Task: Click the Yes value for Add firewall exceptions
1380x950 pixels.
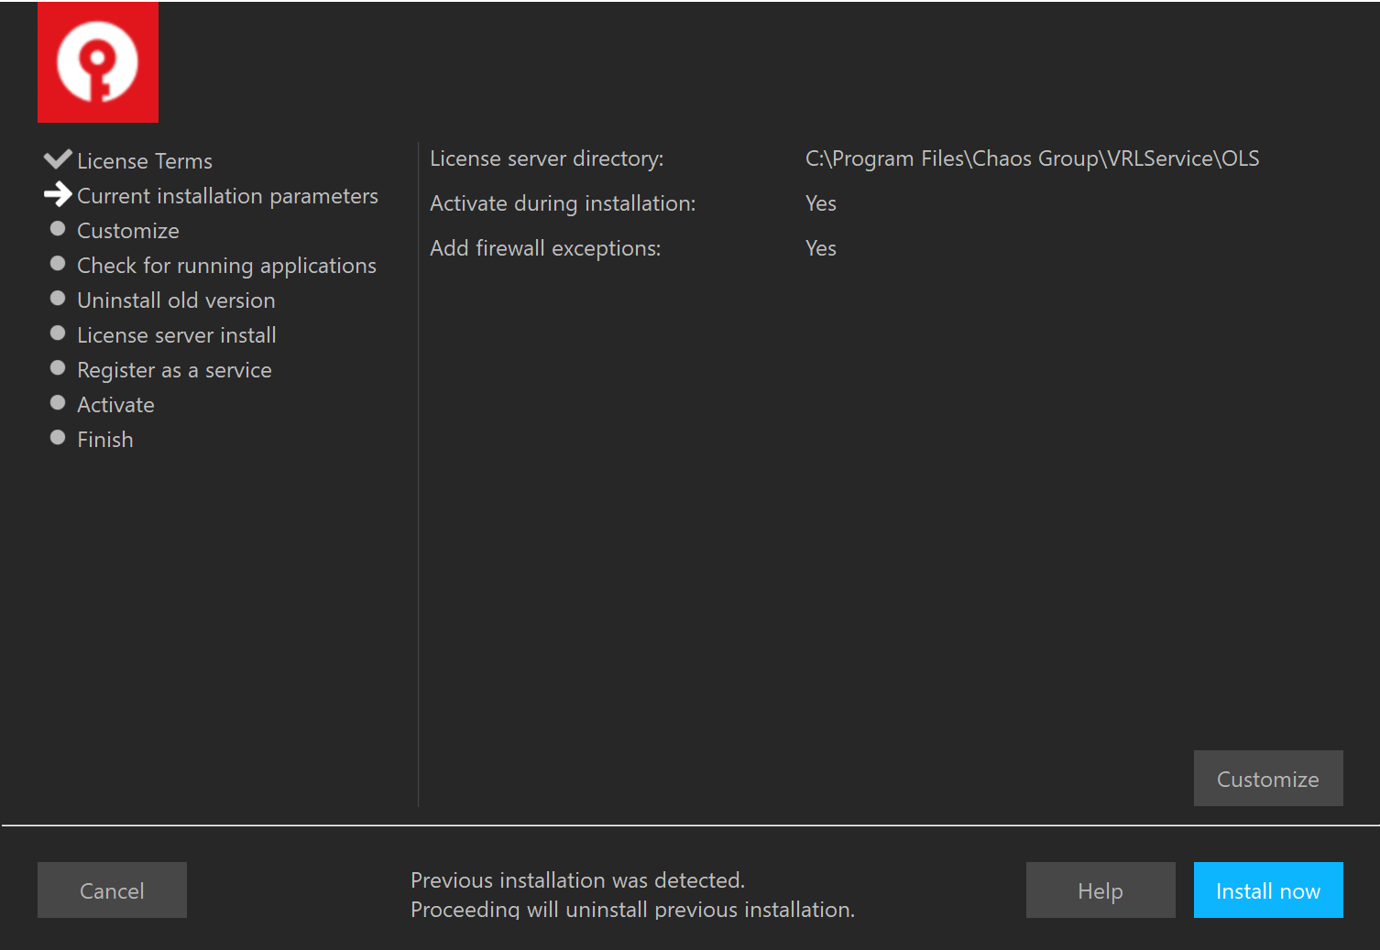Action: click(820, 248)
